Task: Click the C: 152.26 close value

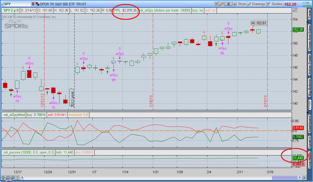Action: click(x=93, y=10)
